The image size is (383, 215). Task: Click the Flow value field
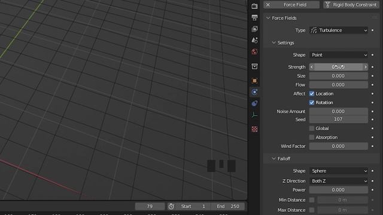[339, 85]
